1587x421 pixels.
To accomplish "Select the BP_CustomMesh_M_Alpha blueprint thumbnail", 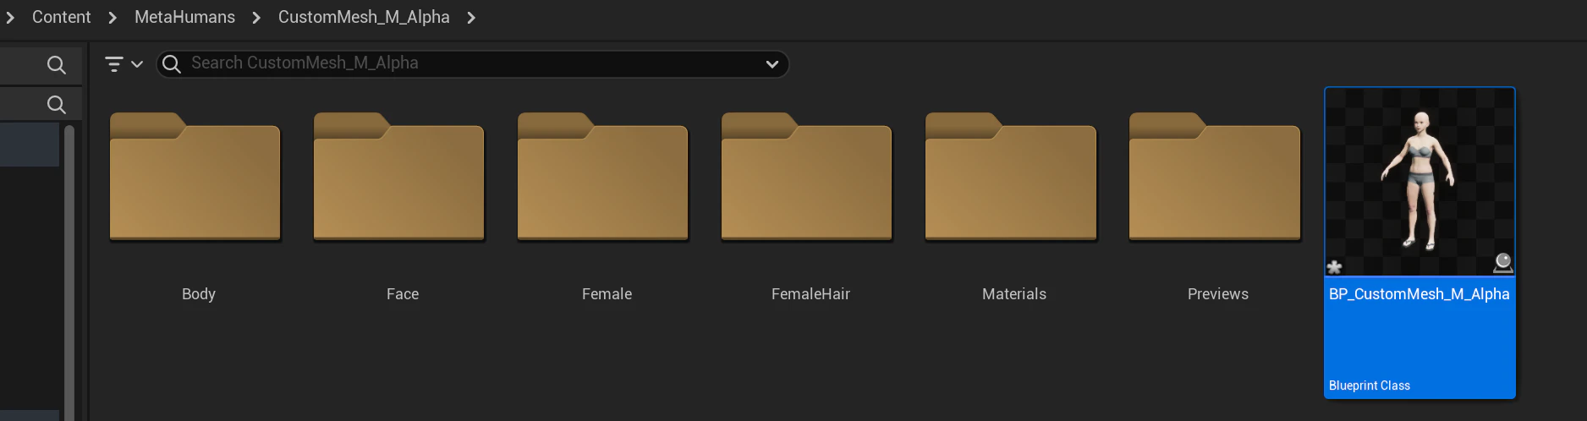I will point(1420,182).
